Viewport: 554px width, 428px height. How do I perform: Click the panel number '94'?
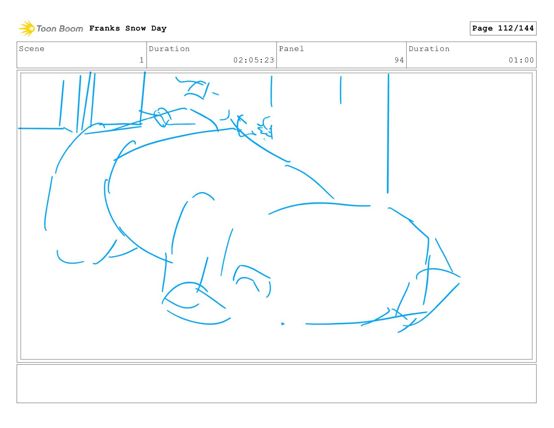399,60
